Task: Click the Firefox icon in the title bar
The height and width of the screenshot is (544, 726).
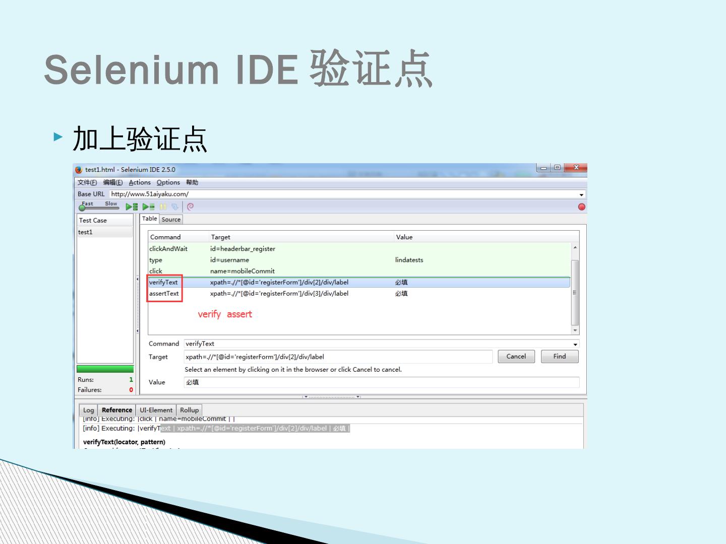Action: pos(78,170)
